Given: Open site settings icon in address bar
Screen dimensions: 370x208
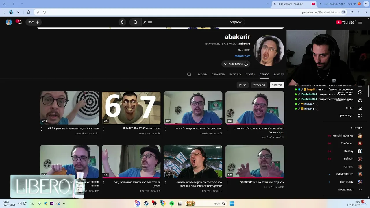Looking at the screenshot, I should pyautogui.click(x=343, y=12).
